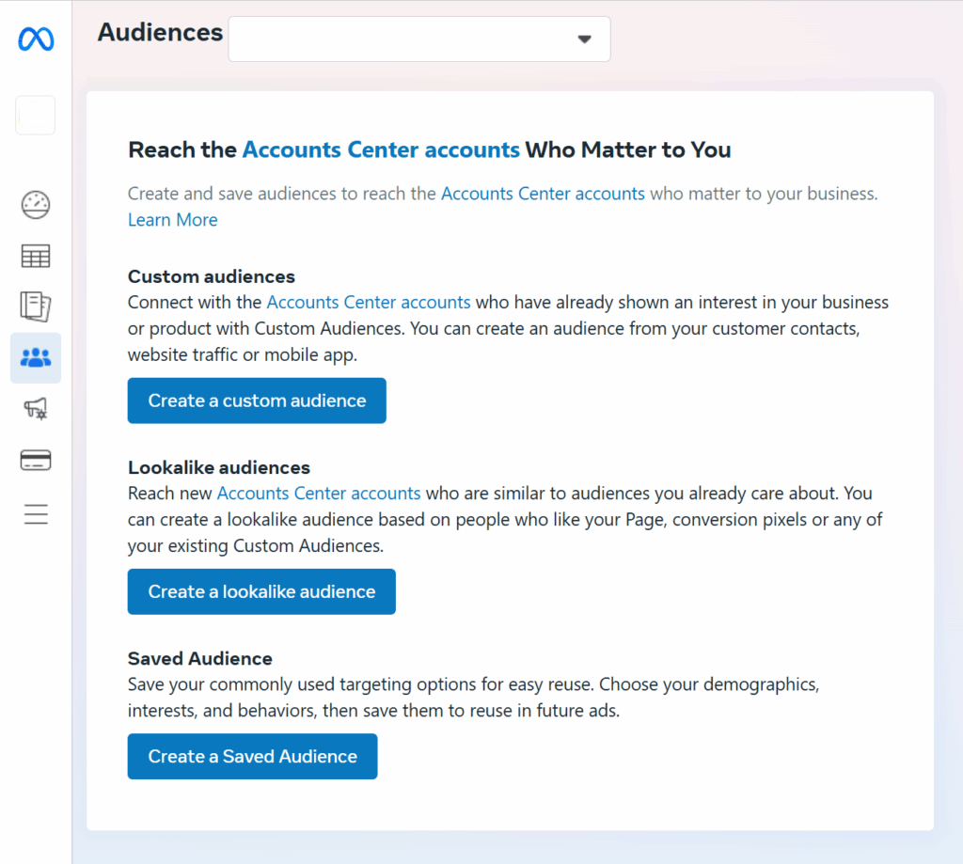Select the Ads Reporting table icon

pos(35,255)
